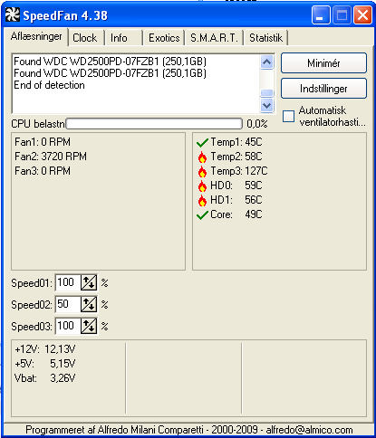376x438 pixels.
Task: Select the Statistik tab
Action: (x=265, y=38)
